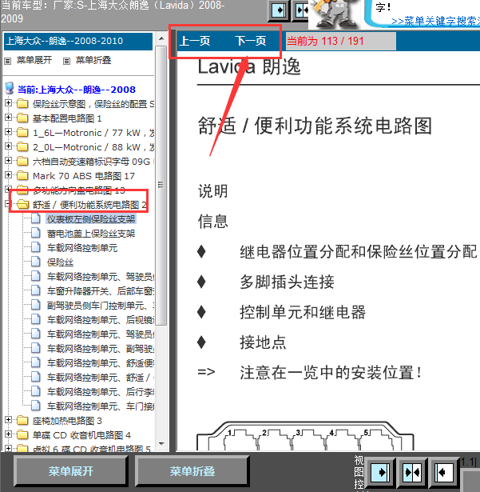This screenshot has height=492, width=480.
Task: Click the top right-arrow view control icon
Action: [x=279, y=10]
